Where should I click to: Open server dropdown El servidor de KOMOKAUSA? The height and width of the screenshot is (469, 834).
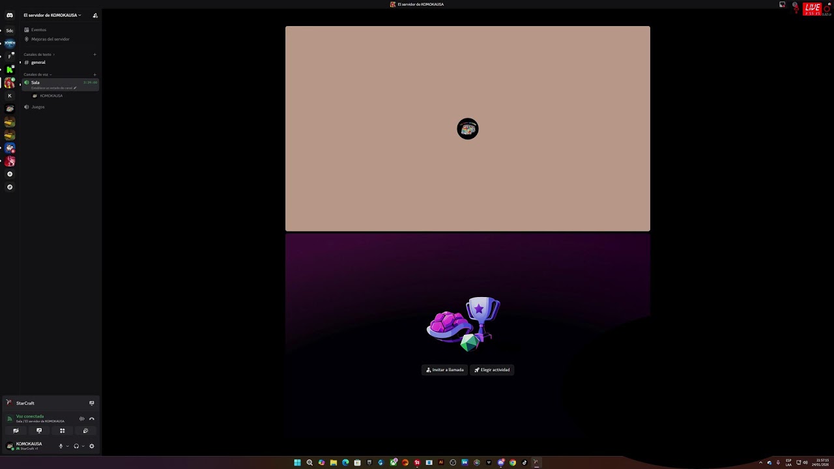(x=52, y=15)
